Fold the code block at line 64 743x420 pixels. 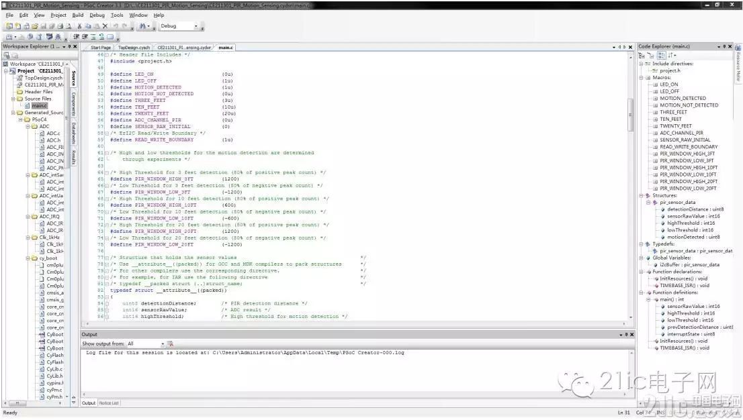[x=107, y=172]
